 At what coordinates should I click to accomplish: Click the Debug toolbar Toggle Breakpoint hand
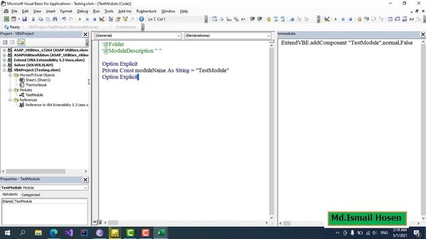[x=359, y=19]
